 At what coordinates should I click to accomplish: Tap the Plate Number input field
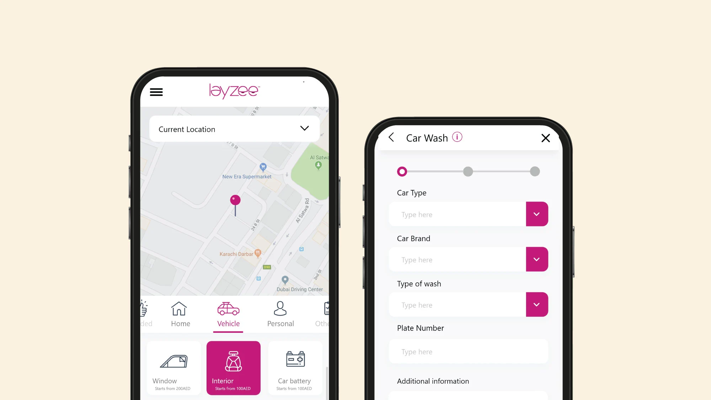tap(469, 352)
